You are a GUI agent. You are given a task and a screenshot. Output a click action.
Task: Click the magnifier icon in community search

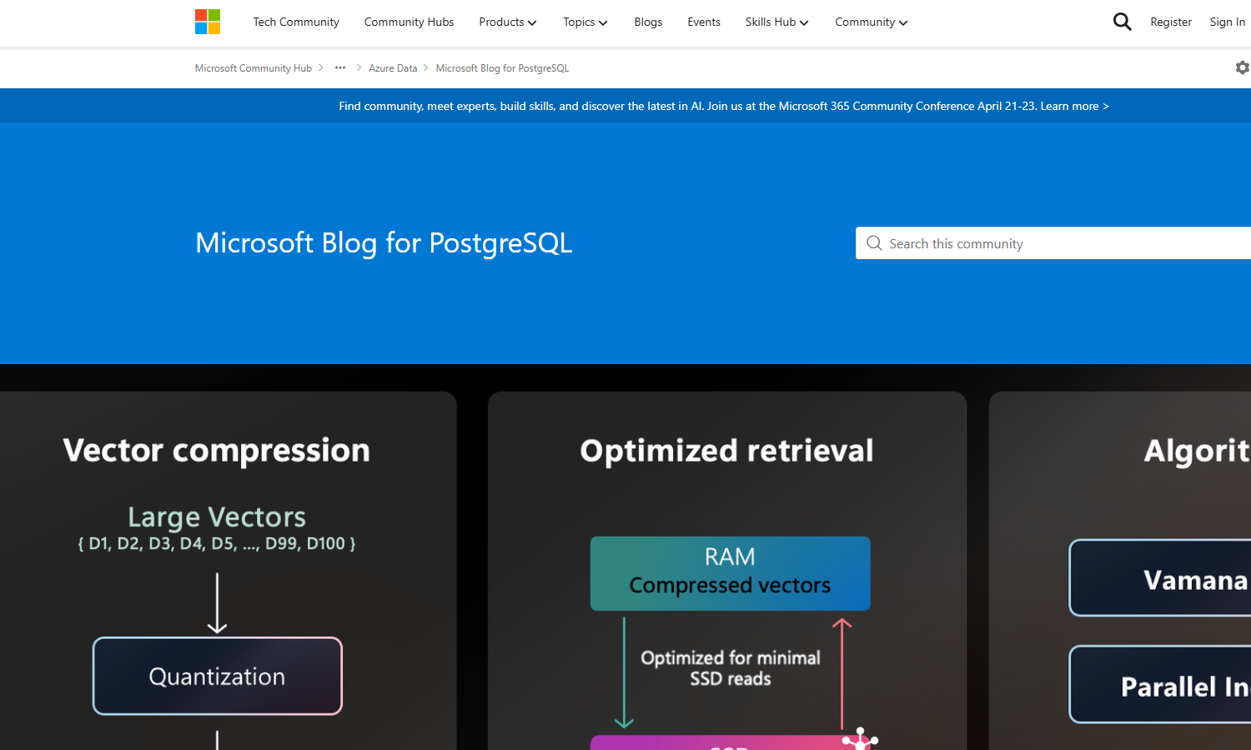874,243
